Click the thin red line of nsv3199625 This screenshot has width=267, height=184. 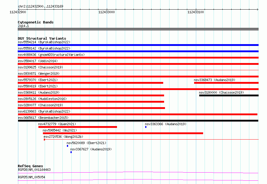click(138, 70)
